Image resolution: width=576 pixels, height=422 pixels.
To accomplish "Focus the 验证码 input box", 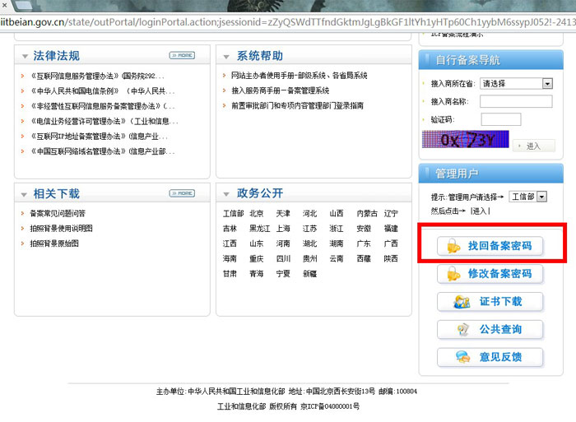I will [500, 119].
